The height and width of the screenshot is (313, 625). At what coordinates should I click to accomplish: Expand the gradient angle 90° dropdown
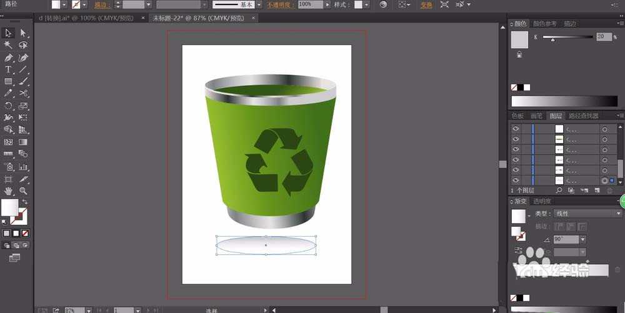click(582, 239)
